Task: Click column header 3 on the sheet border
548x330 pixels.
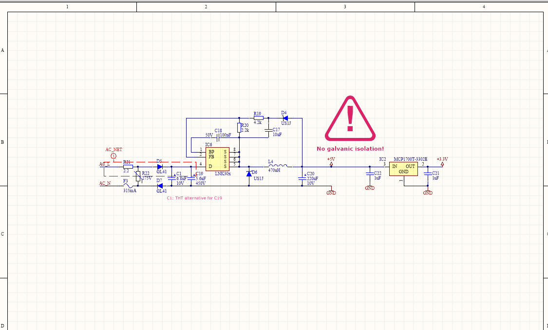Action: click(345, 7)
